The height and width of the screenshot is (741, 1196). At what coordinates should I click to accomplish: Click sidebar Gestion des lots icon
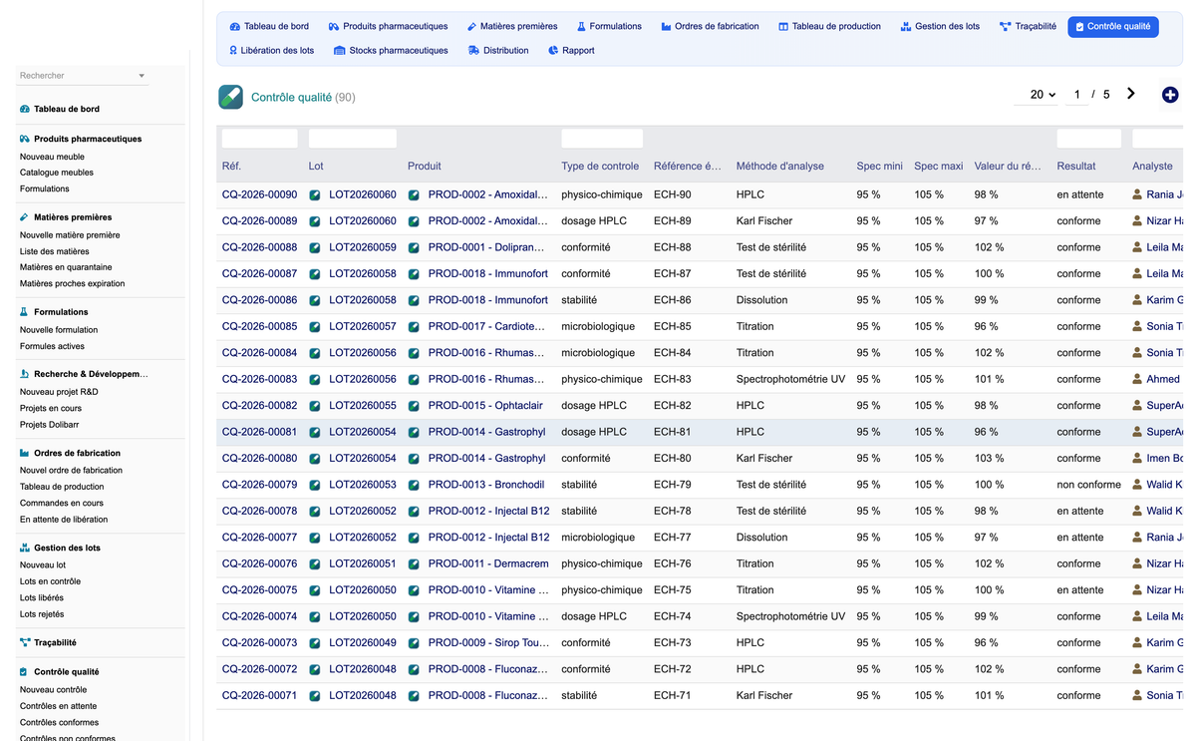coord(25,548)
